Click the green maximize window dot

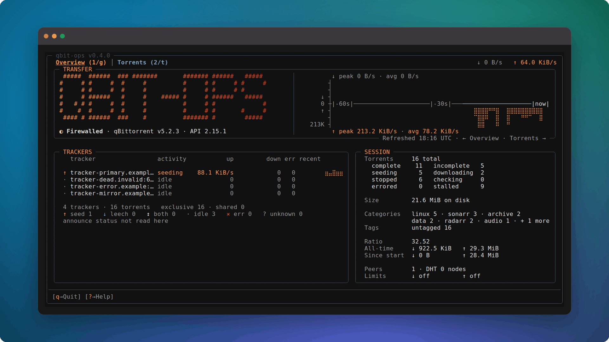(62, 36)
